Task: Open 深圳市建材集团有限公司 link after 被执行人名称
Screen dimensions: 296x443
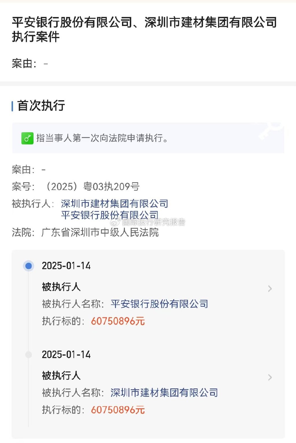Action: [x=164, y=392]
